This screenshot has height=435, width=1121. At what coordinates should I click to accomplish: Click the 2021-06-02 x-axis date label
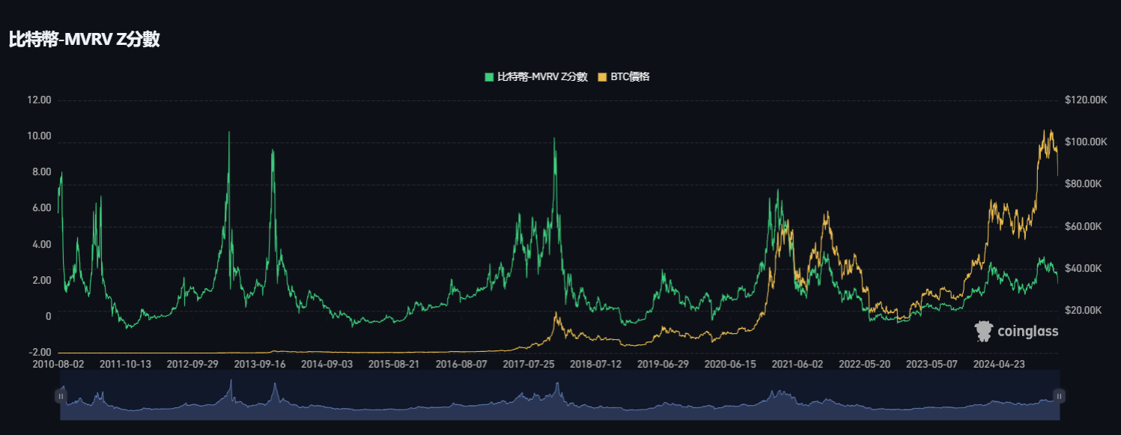click(797, 364)
